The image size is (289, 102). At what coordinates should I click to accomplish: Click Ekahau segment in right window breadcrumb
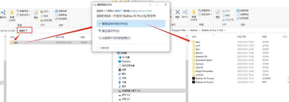pos(194,30)
